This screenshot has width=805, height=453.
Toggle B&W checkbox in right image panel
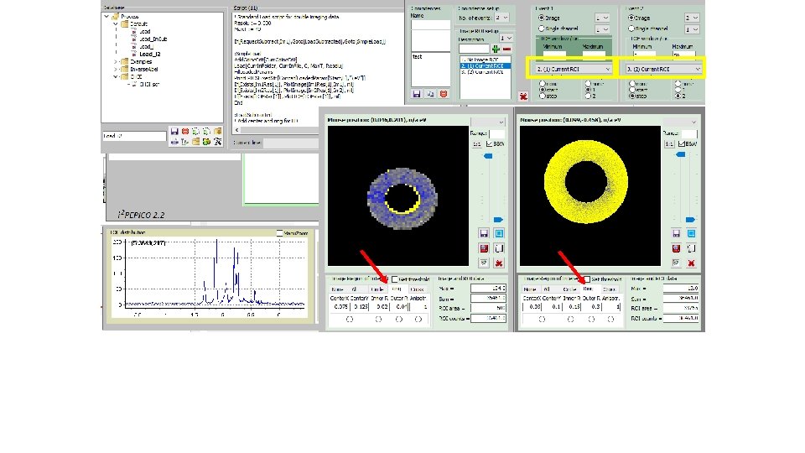682,144
